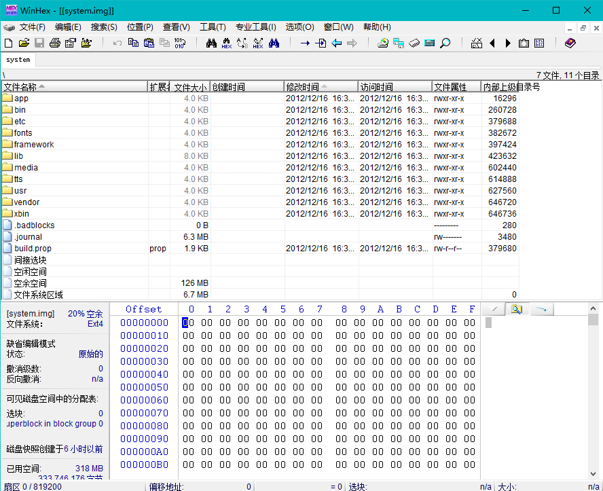Click the blue Search Again binoculars
The height and width of the screenshot is (491, 603).
274,43
